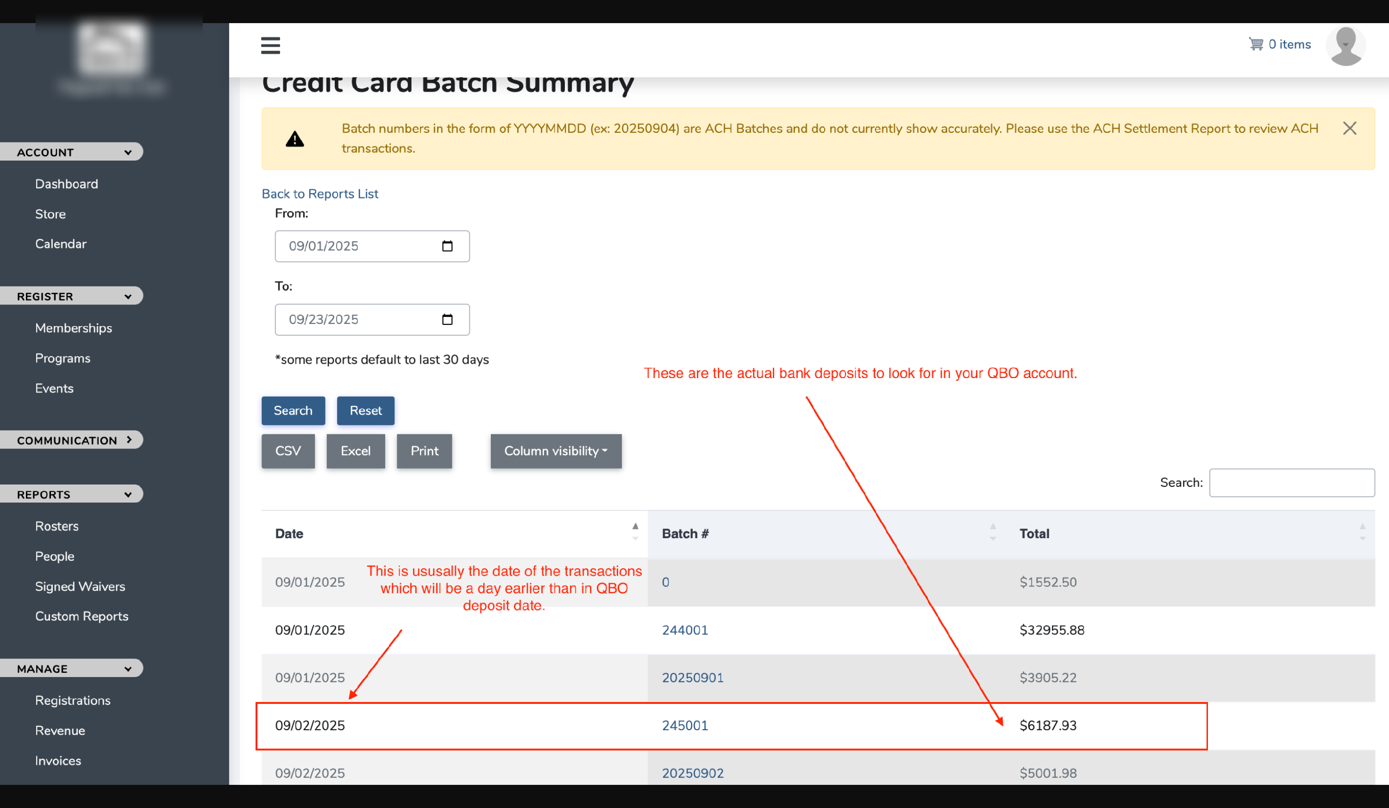Click the shopping cart icon
The height and width of the screenshot is (808, 1389).
(1256, 44)
